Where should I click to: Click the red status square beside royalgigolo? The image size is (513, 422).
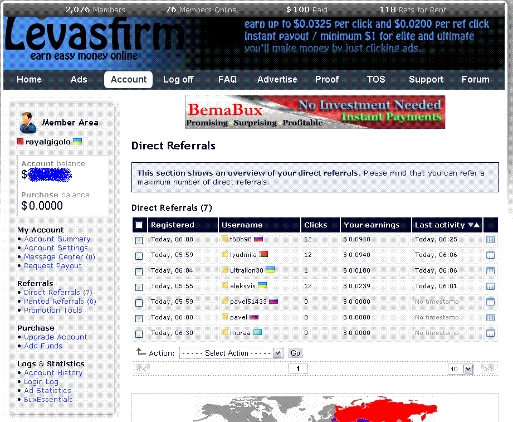click(20, 142)
